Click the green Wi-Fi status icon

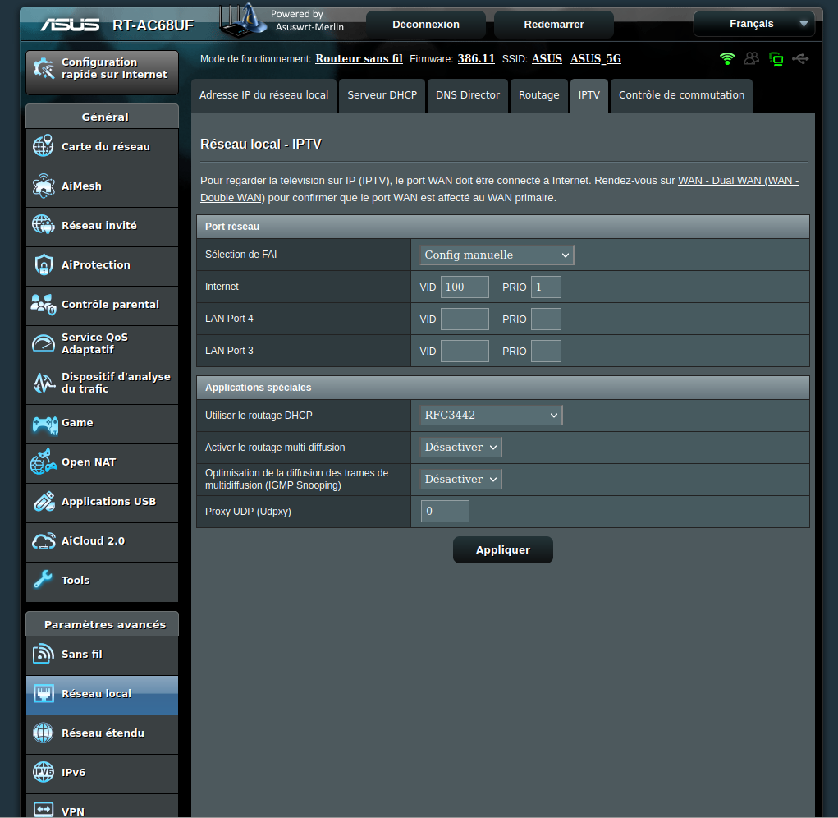(x=726, y=58)
